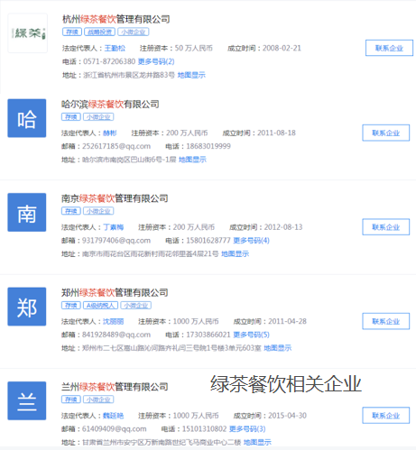This screenshot has width=416, height=450.
Task: Open 地图显示 for the 哈尔滨 南岗区 address
Action: click(x=192, y=160)
